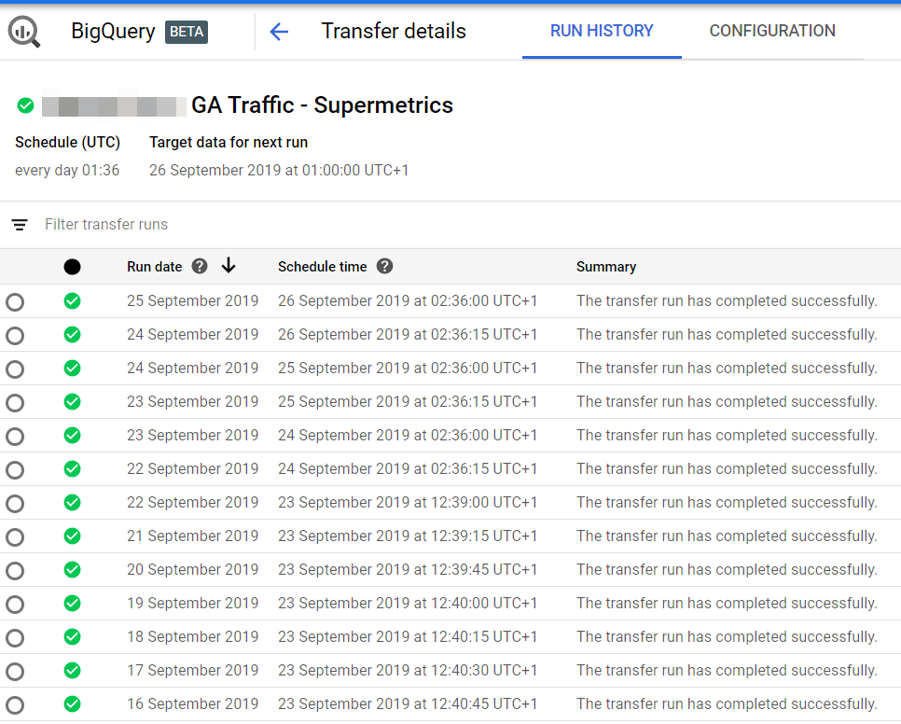Select the 25 September 2019 run radio button

pyautogui.click(x=15, y=302)
